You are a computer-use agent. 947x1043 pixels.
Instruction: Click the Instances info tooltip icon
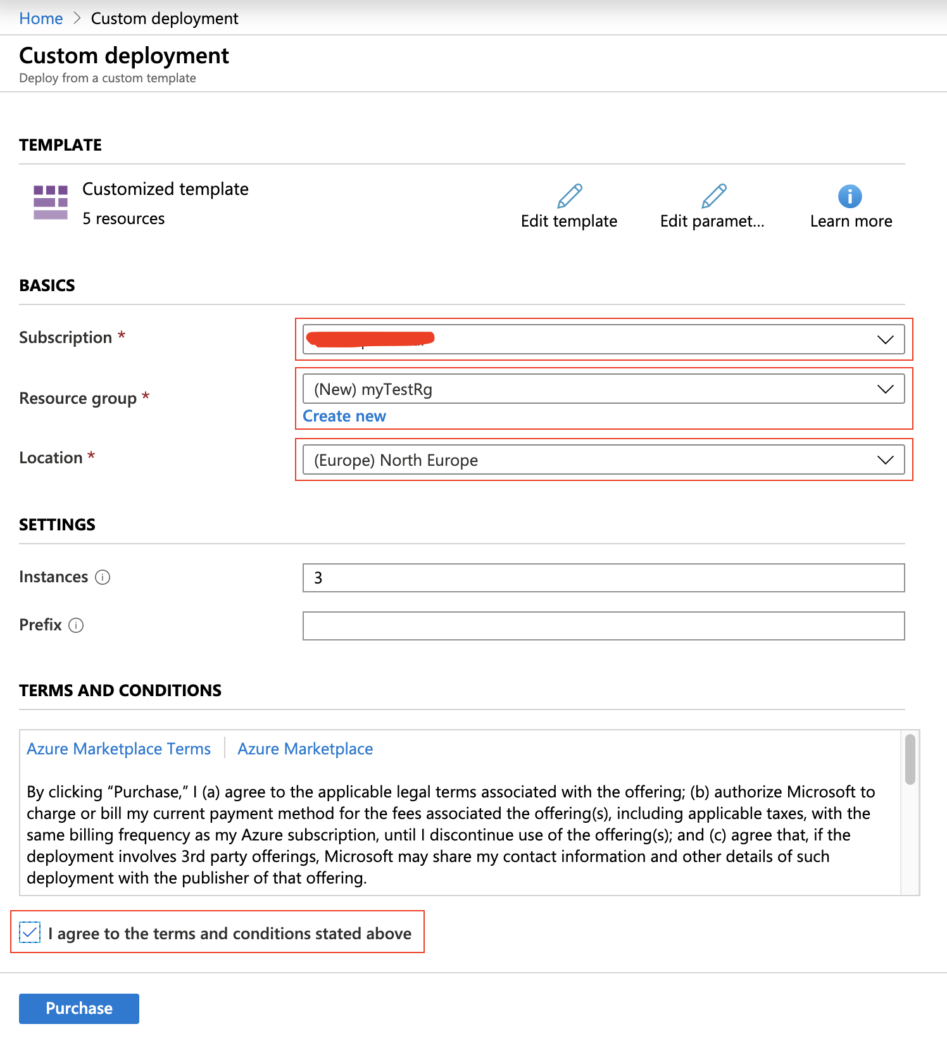coord(103,577)
